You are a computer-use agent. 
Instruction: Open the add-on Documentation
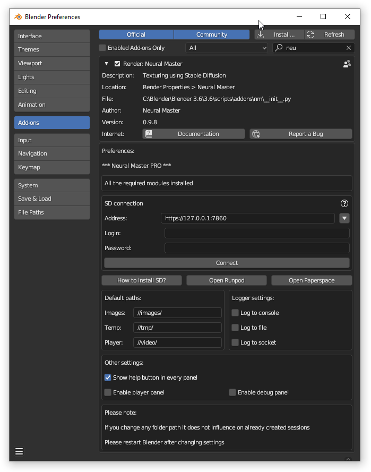tap(194, 134)
